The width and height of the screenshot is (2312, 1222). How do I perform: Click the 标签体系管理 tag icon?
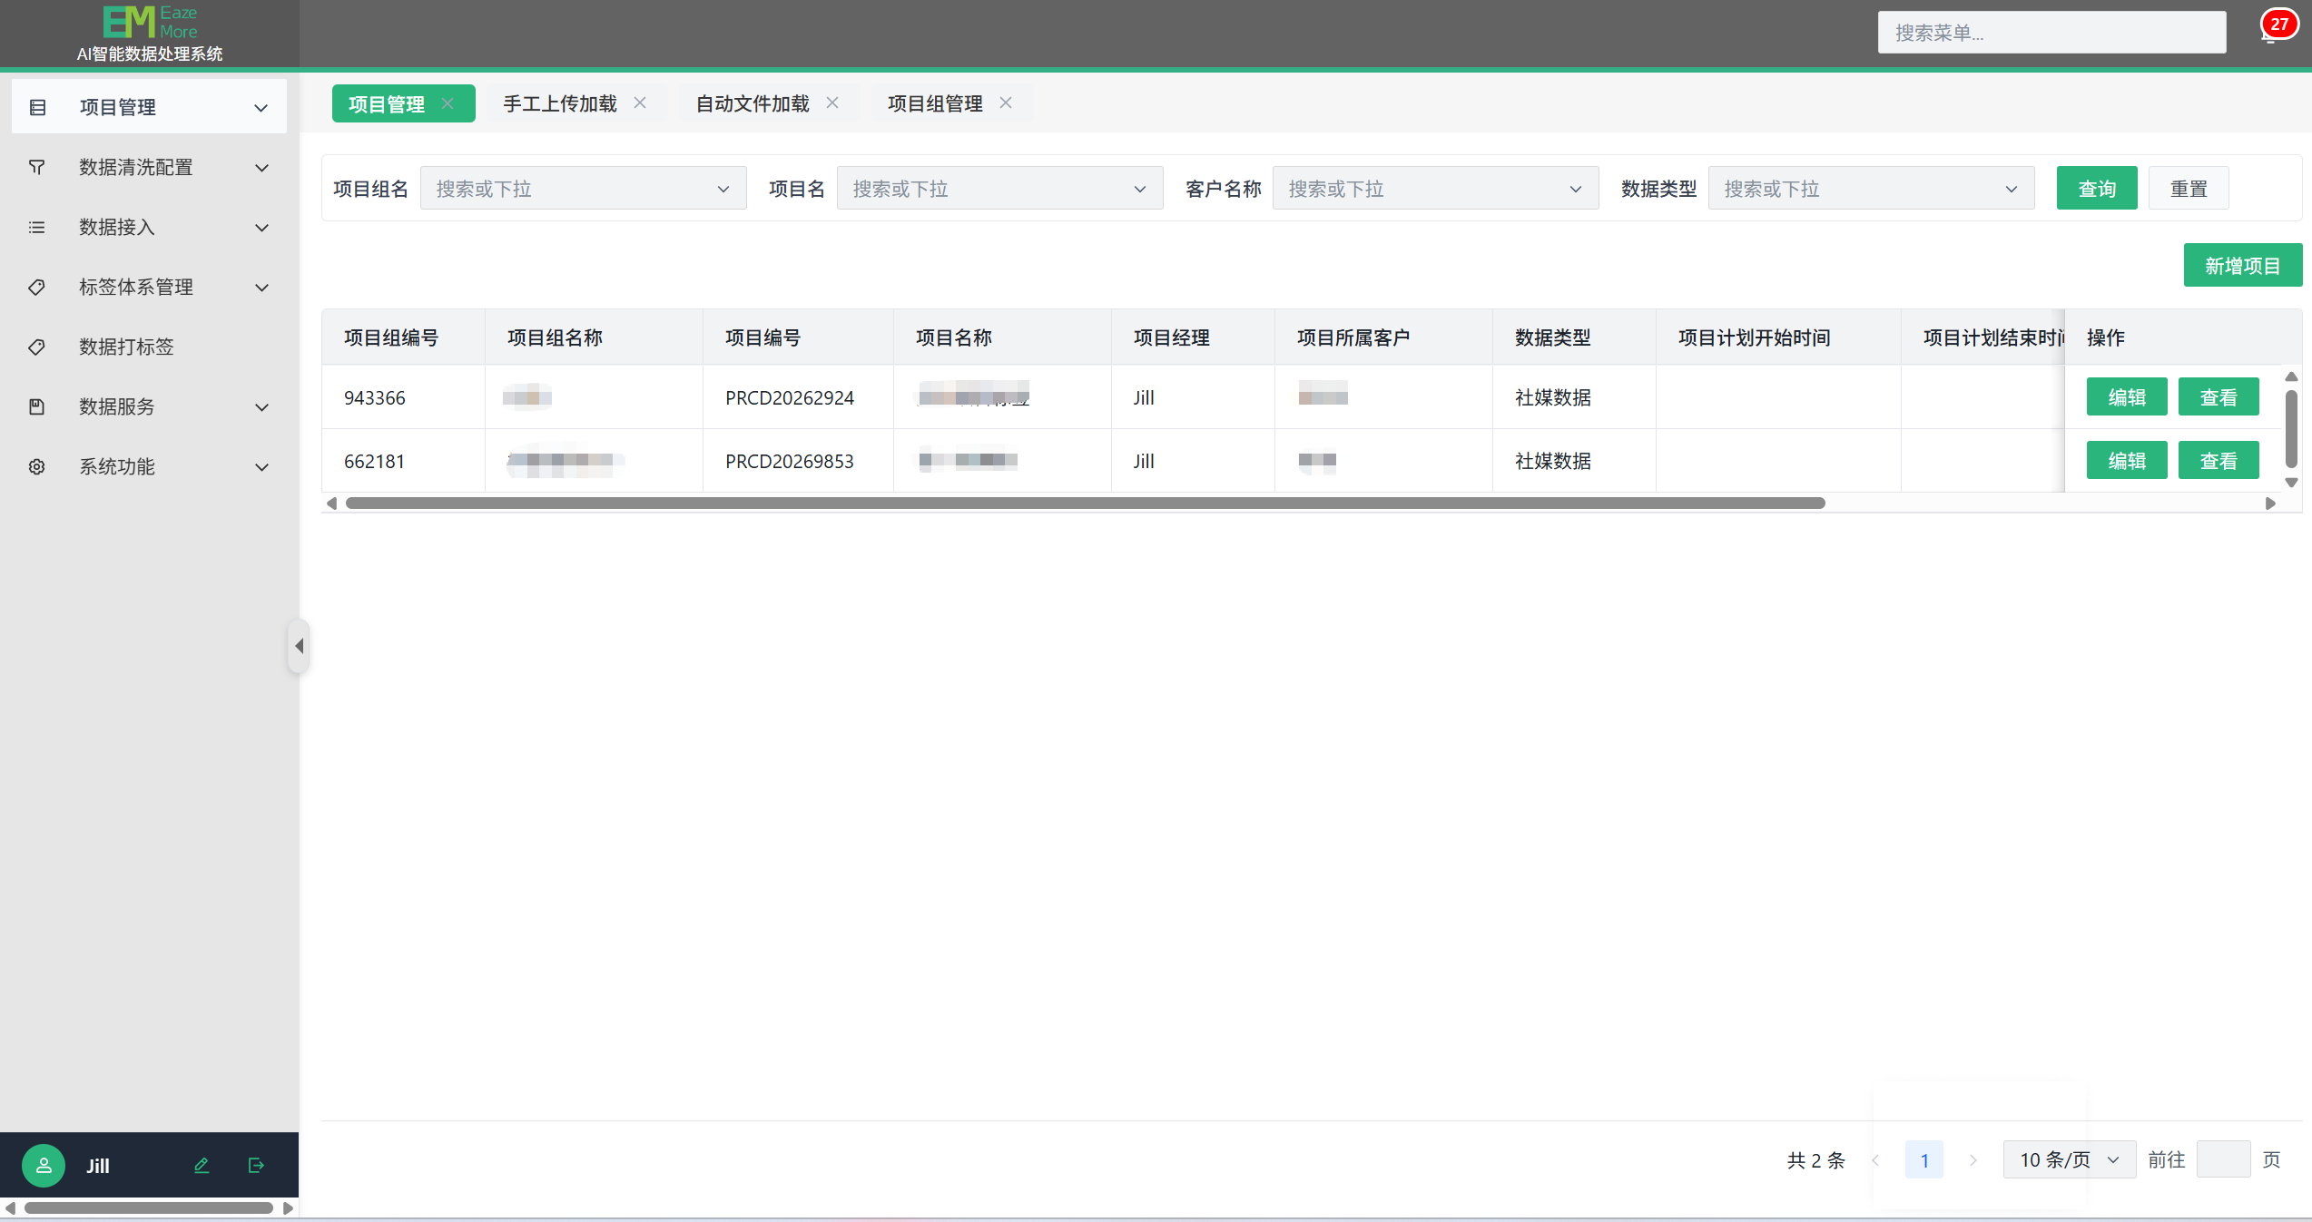(x=37, y=288)
